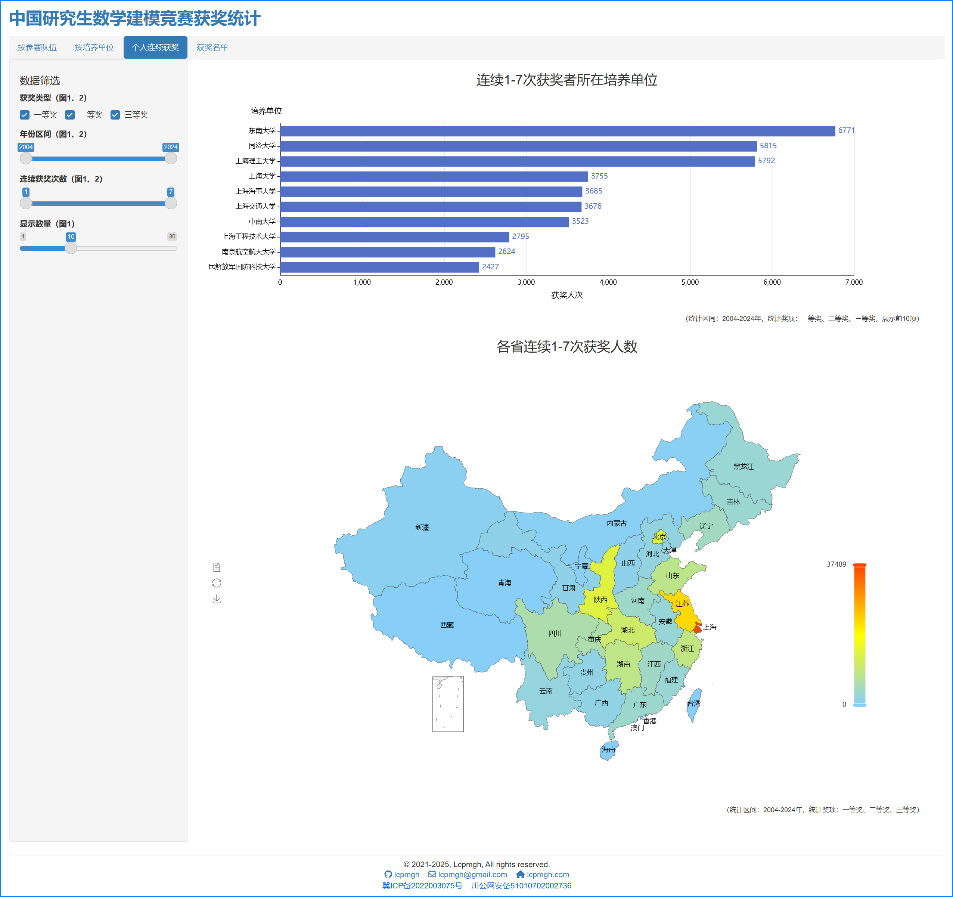The image size is (953, 897).
Task: Switch to the 按参赛队伍 tab
Action: (x=37, y=47)
